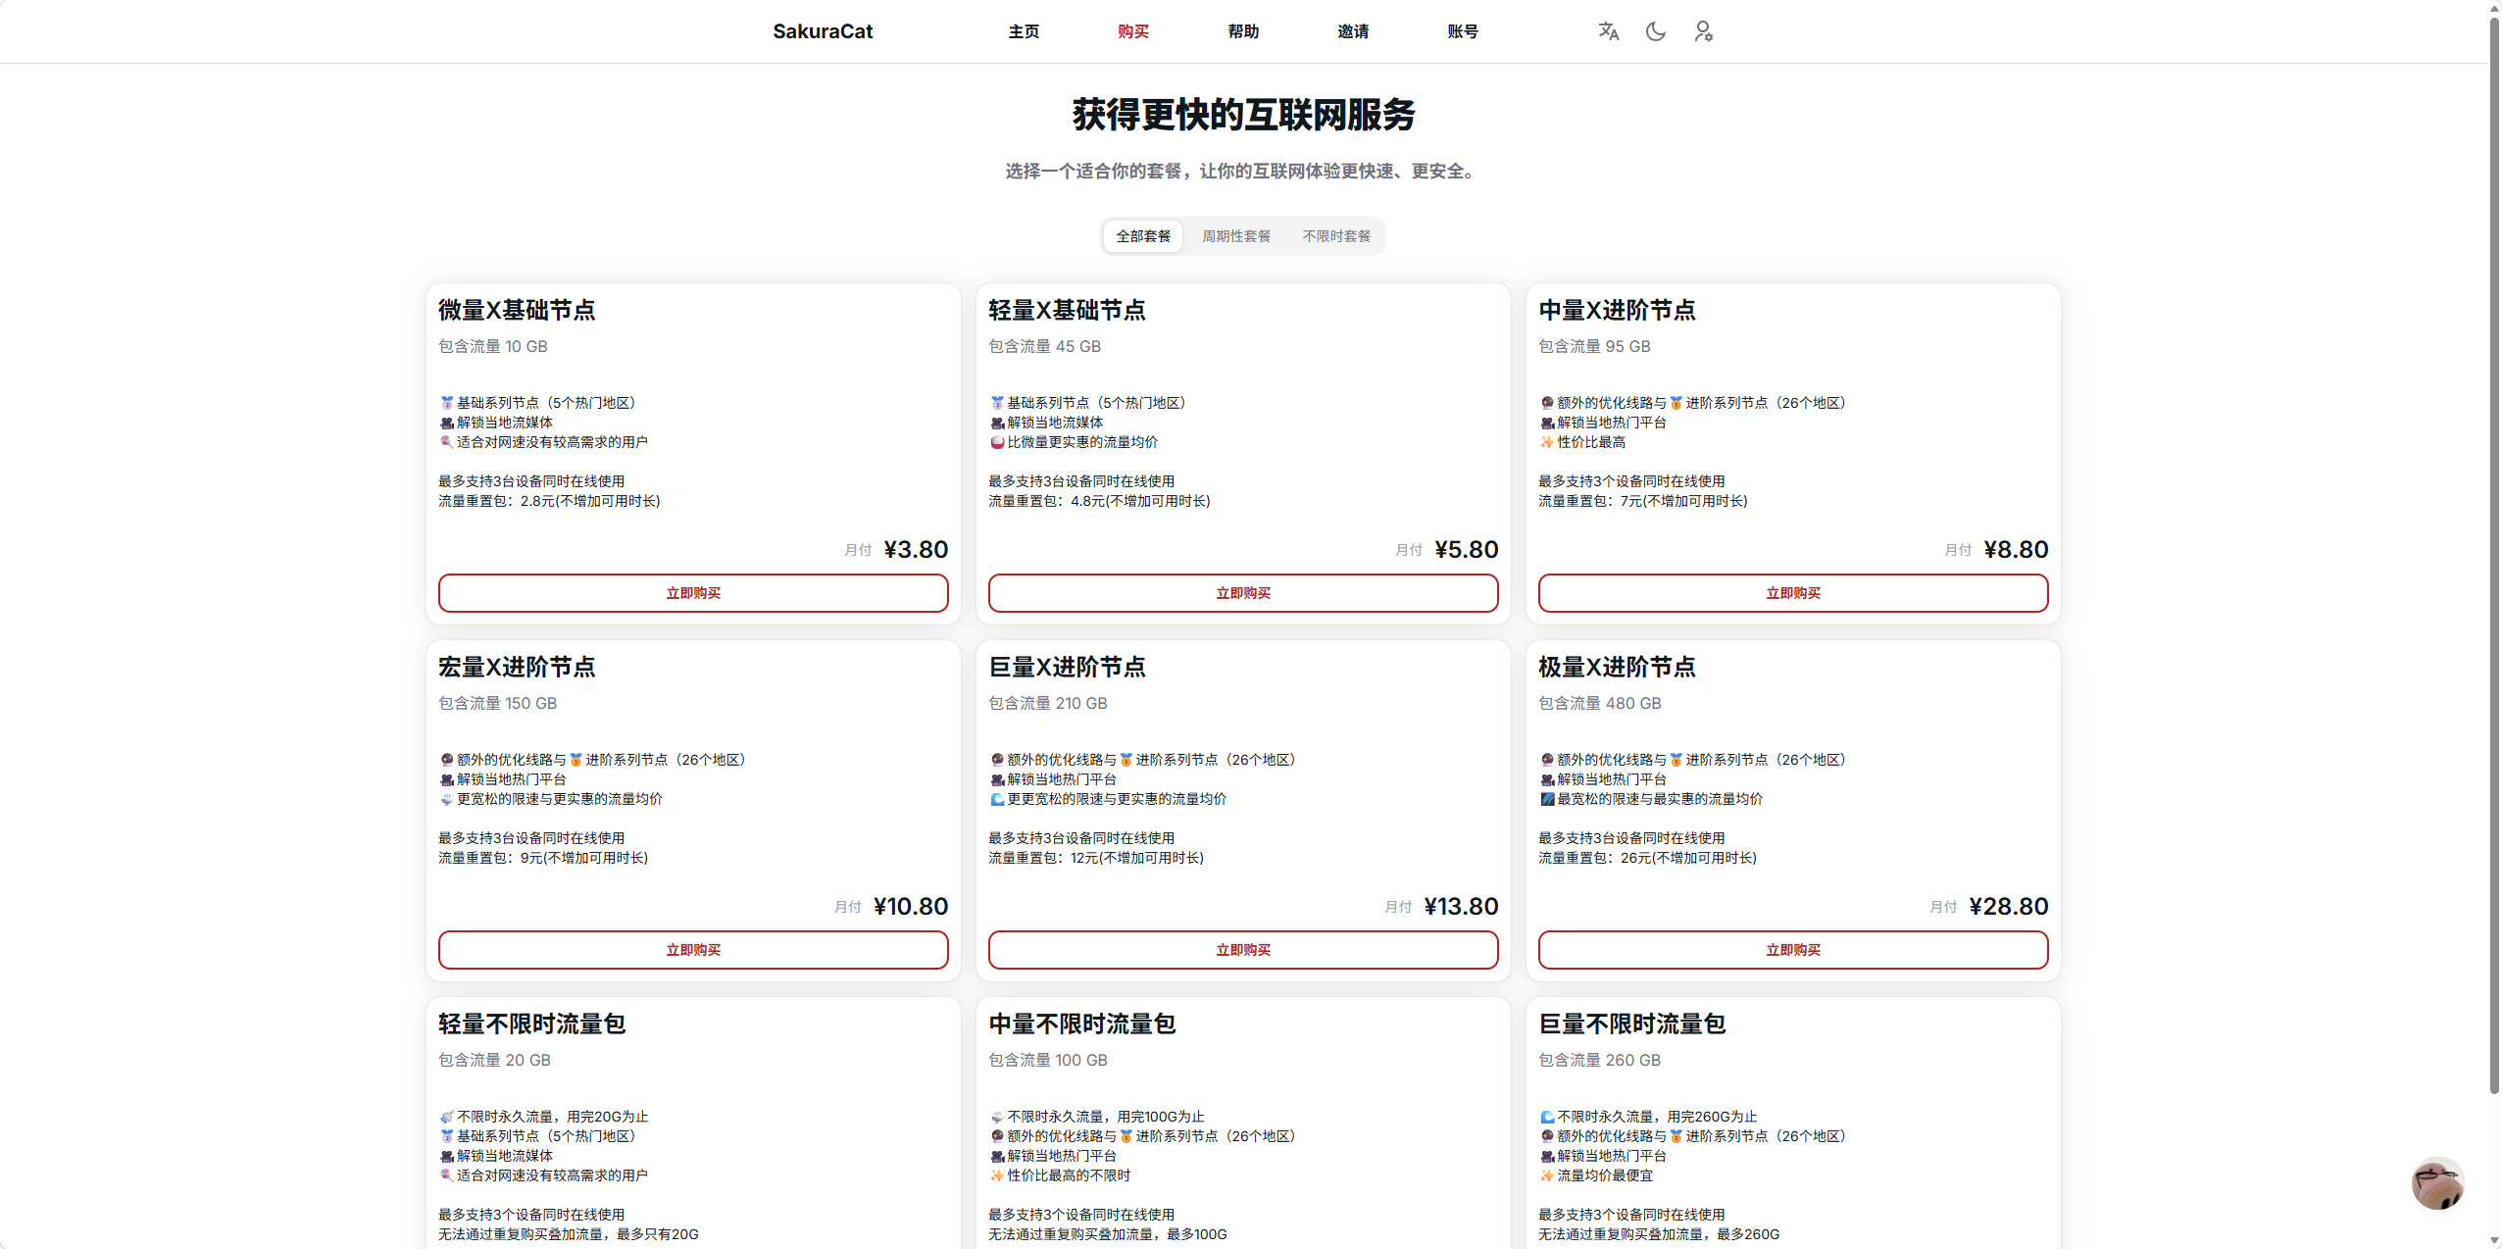The height and width of the screenshot is (1249, 2502).
Task: Click the ¥8.80 price
Action: tap(2016, 550)
